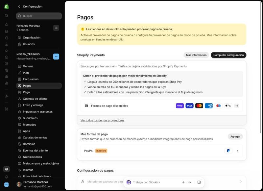Toggle the Sidekick side panel icon
263x191 pixels.
click(199, 182)
